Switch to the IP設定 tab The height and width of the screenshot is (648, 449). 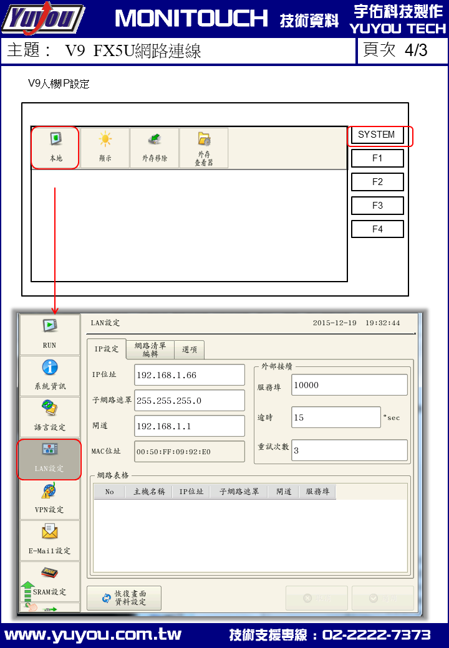click(106, 349)
